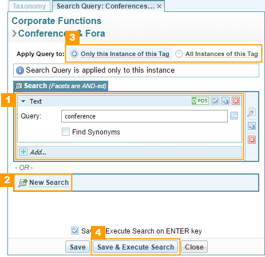This screenshot has height=257, width=265.
Task: Duplicate the search using the right sidebar copy icon
Action: (x=252, y=126)
